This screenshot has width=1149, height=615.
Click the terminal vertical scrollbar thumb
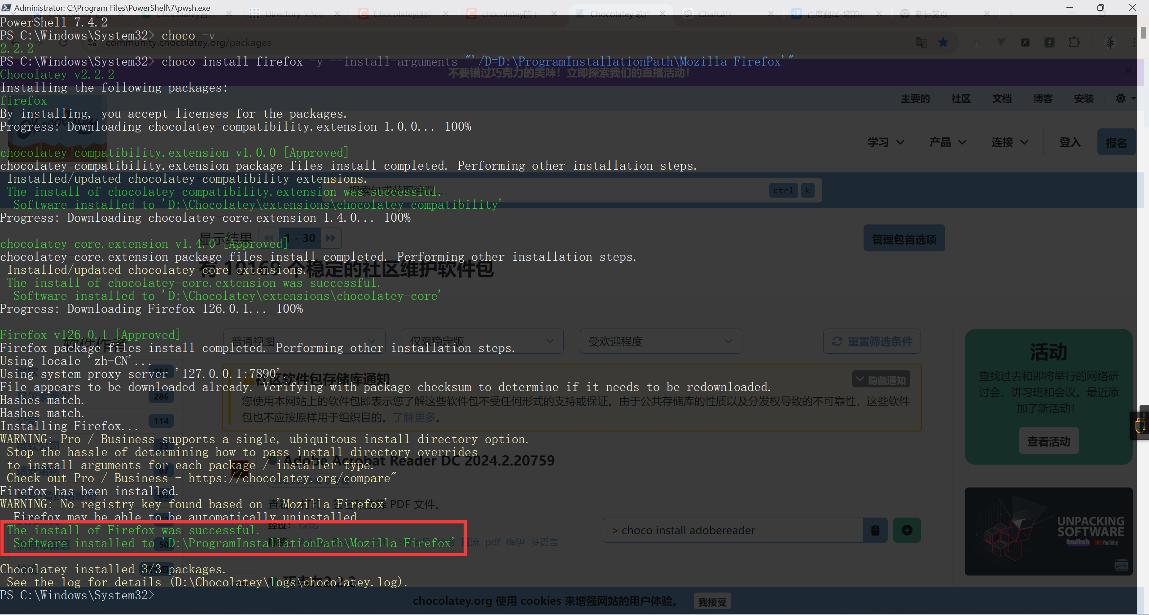click(x=1143, y=33)
